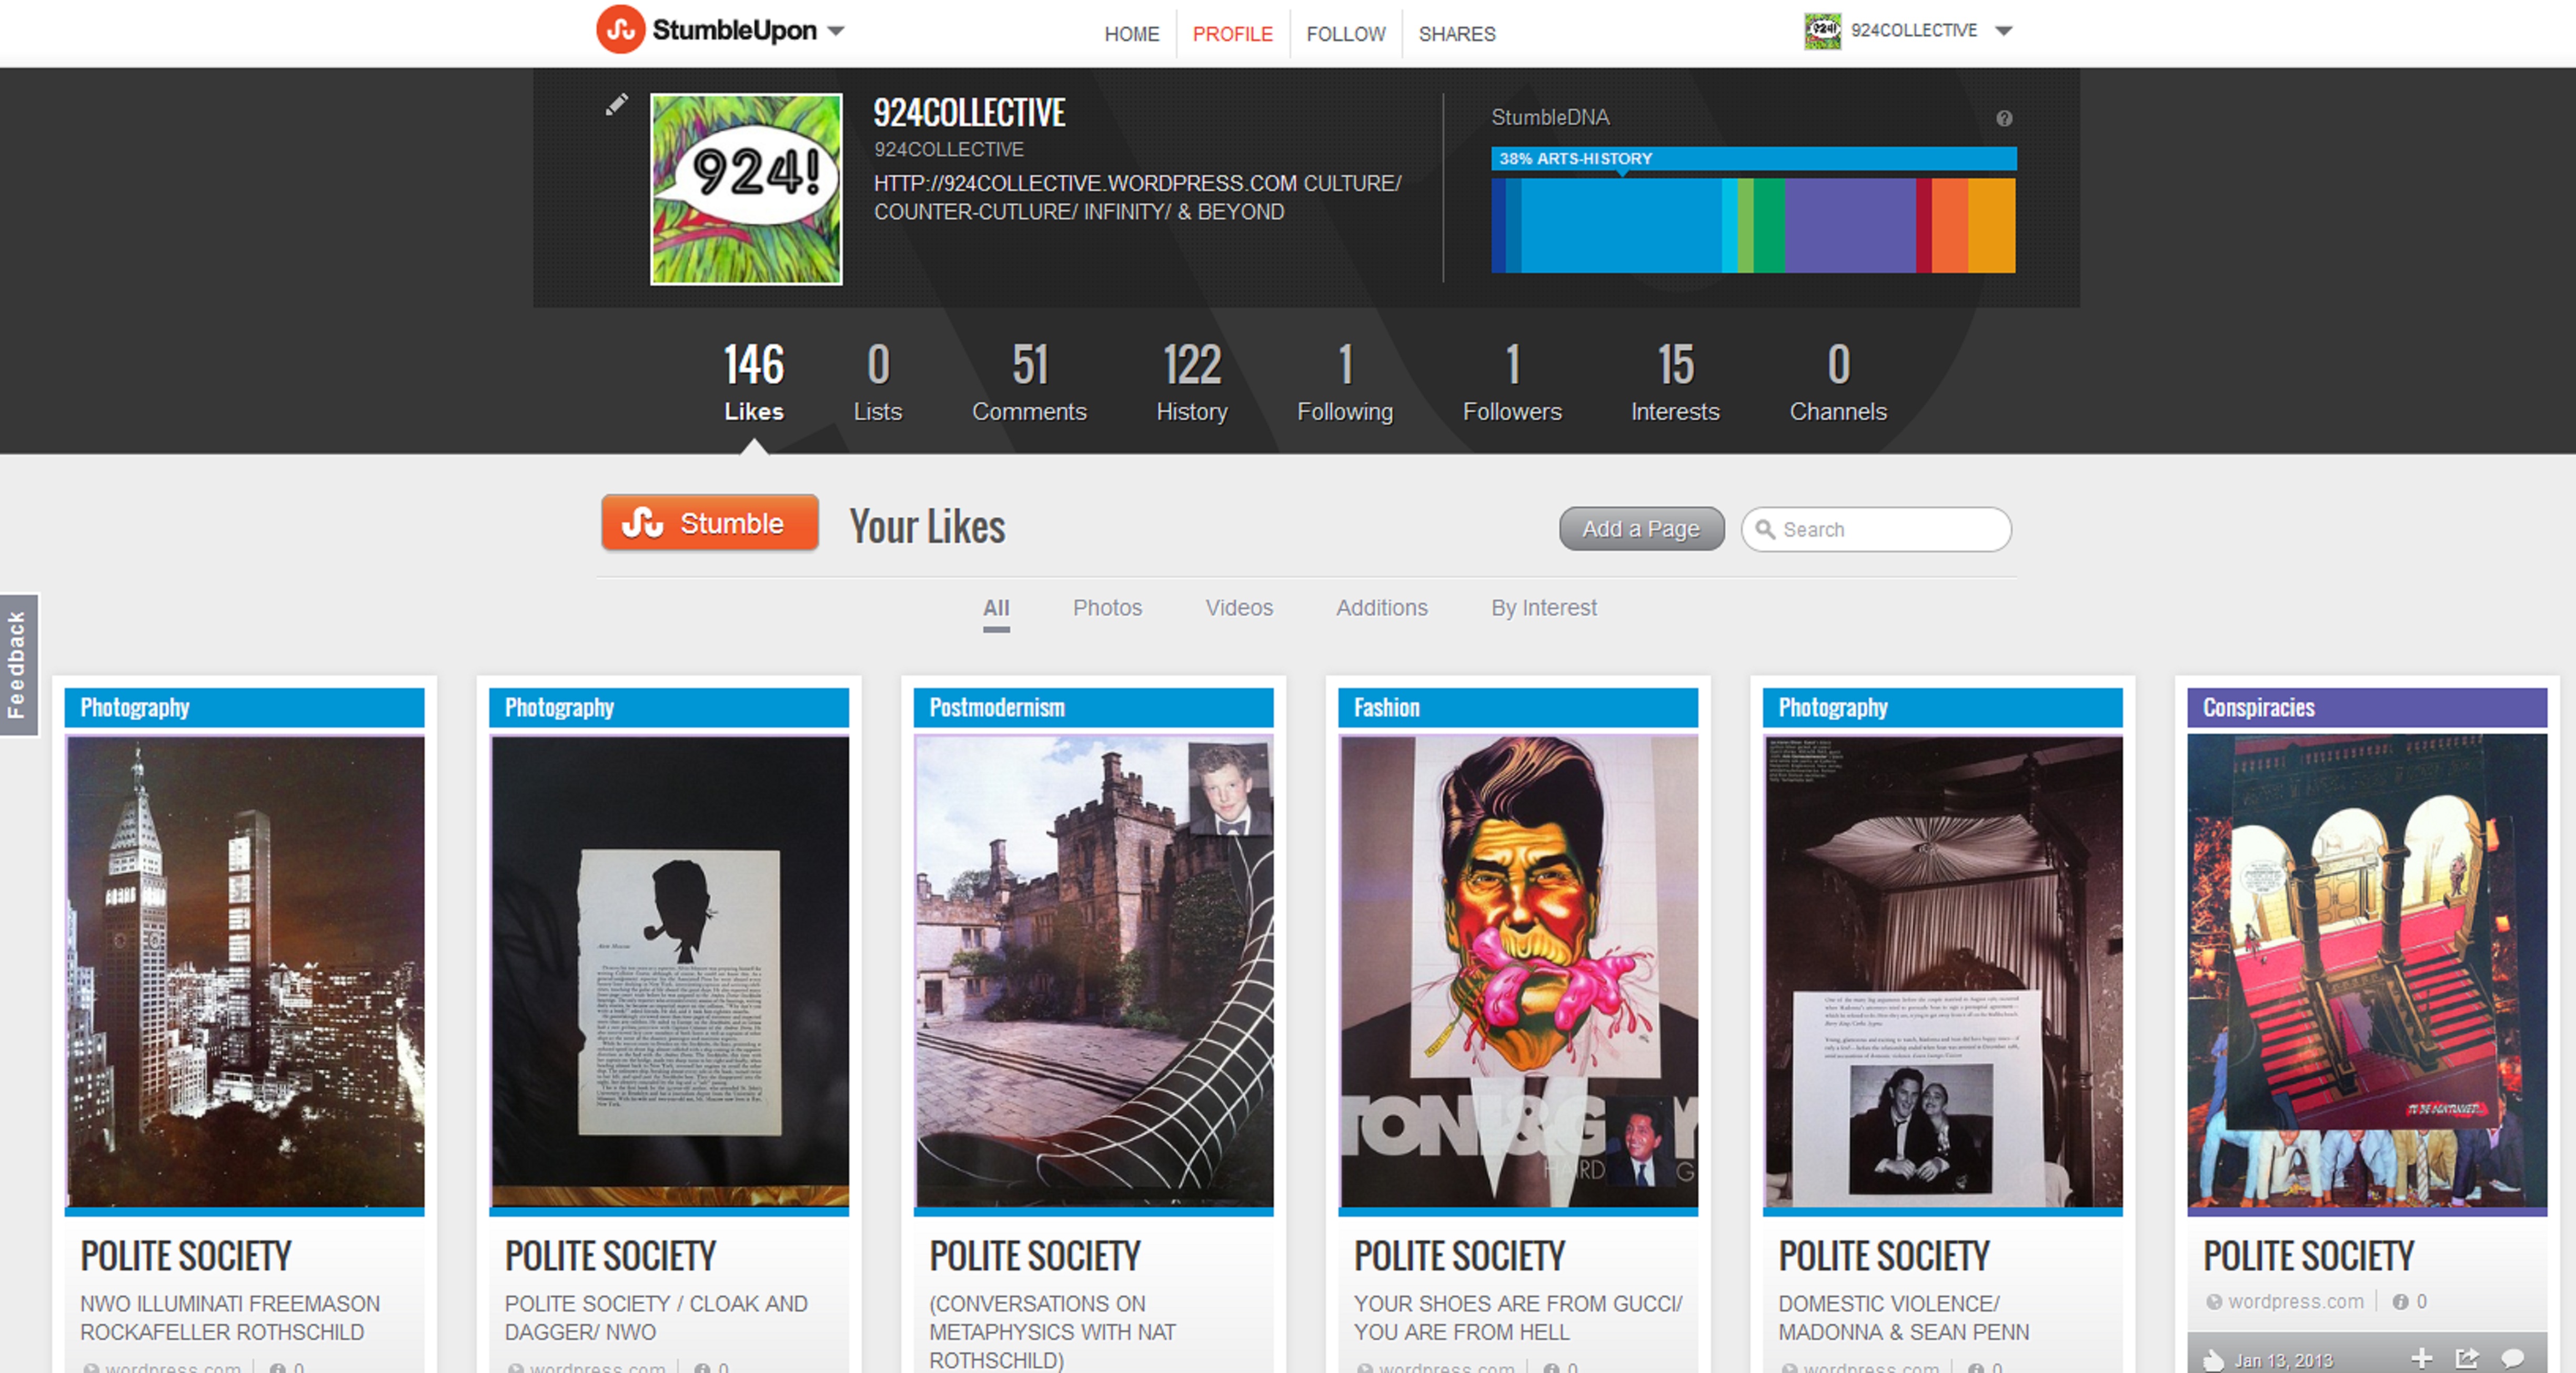Viewport: 2576px width, 1373px height.
Task: Open the StumbleUpon logo dropdown arrow
Action: [836, 31]
